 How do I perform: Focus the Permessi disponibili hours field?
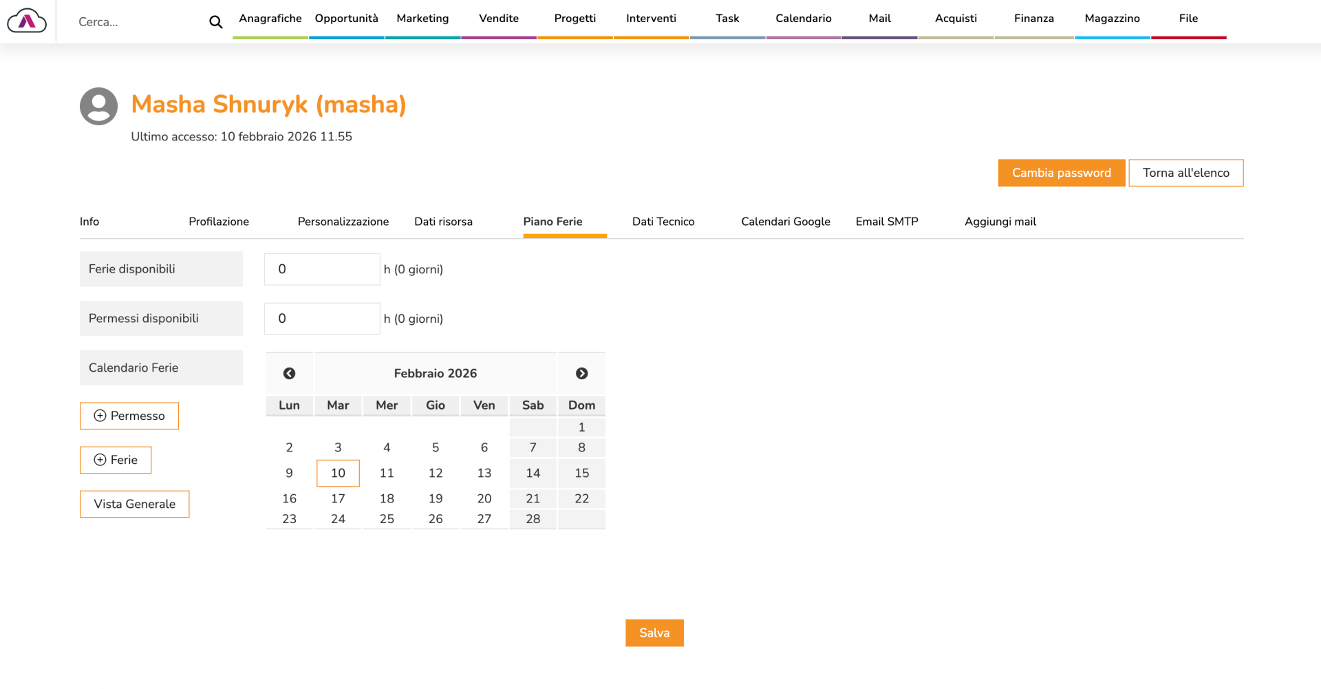[321, 319]
